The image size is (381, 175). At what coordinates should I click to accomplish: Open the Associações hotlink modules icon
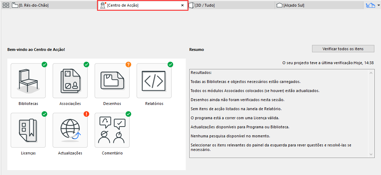70,81
